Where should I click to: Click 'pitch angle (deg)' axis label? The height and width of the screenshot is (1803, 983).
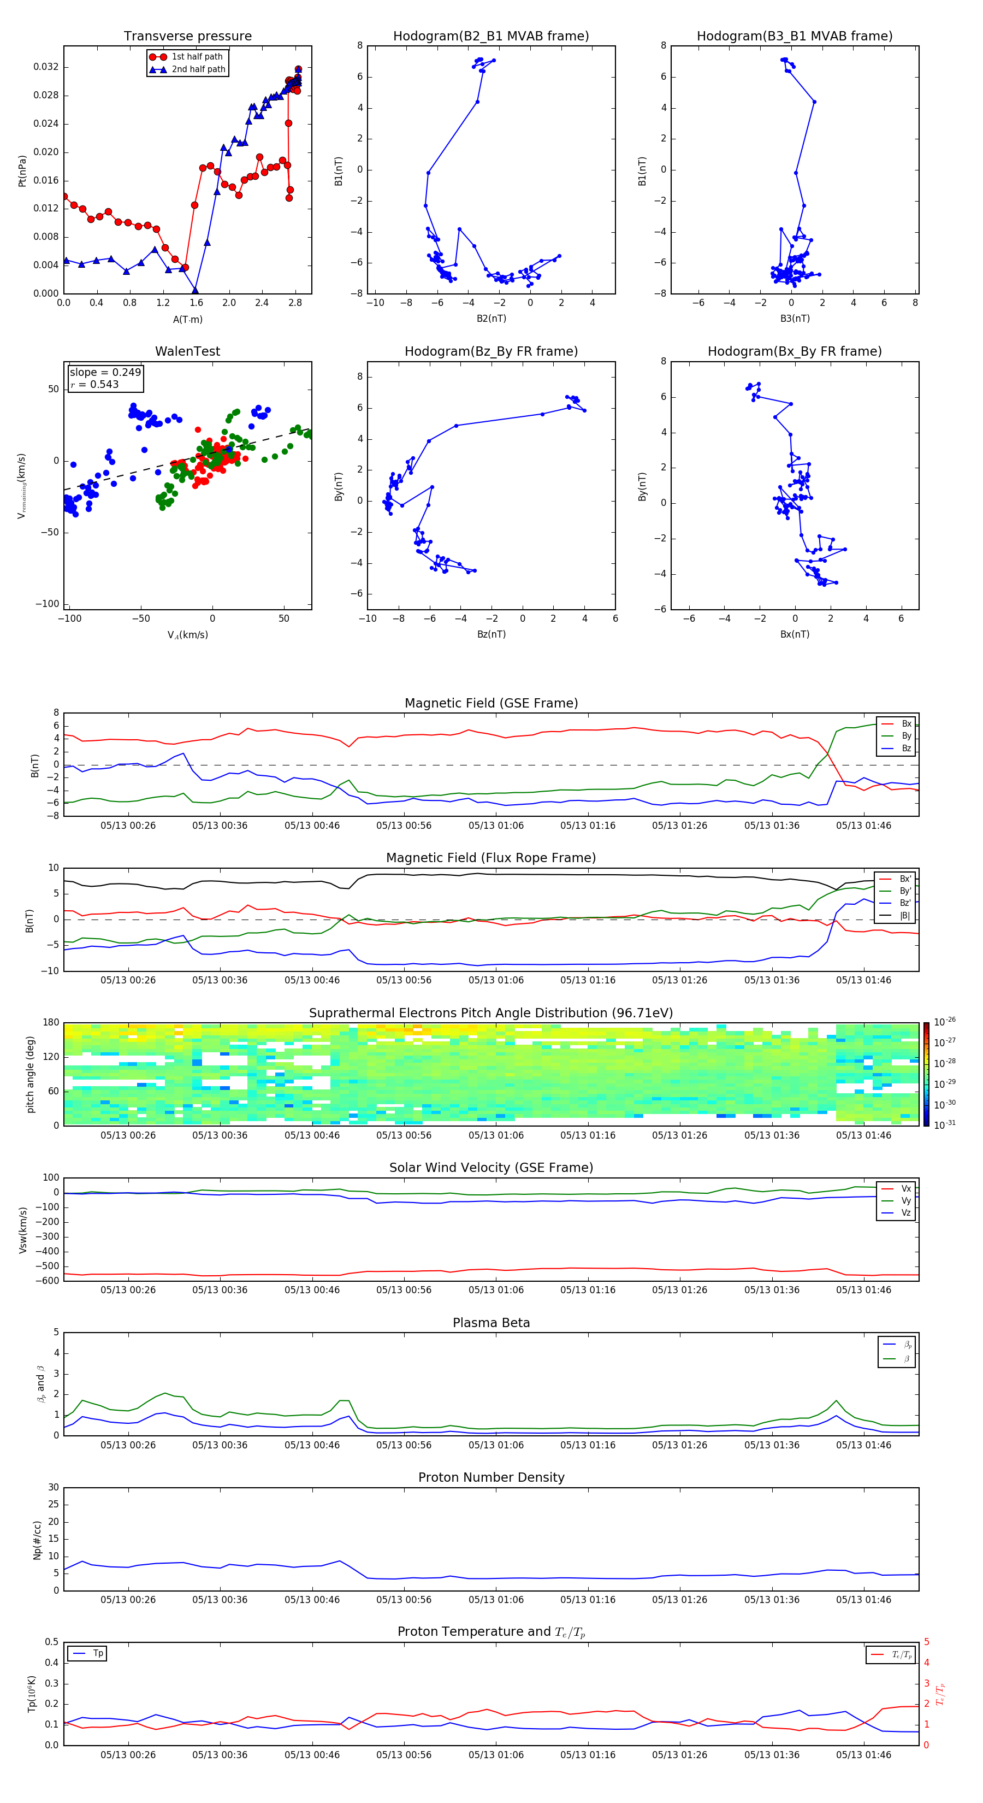(x=30, y=1074)
